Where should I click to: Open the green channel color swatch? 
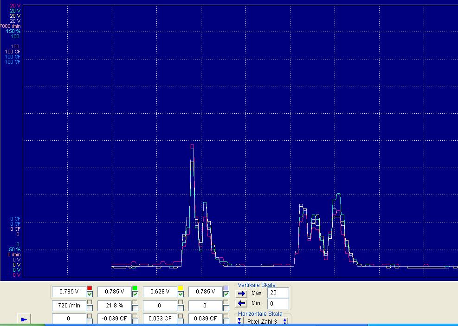[x=135, y=288]
